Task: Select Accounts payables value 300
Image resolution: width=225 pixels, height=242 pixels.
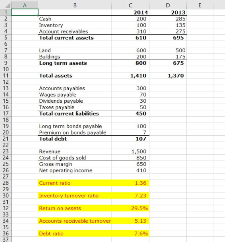Action: coord(131,88)
